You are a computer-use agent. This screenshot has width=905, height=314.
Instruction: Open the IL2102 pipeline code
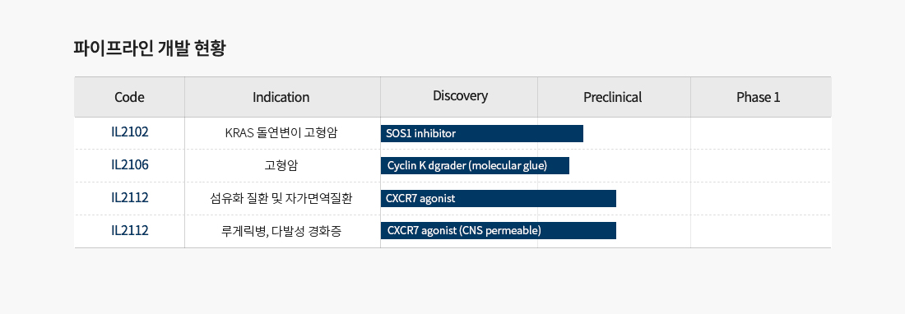pos(130,132)
